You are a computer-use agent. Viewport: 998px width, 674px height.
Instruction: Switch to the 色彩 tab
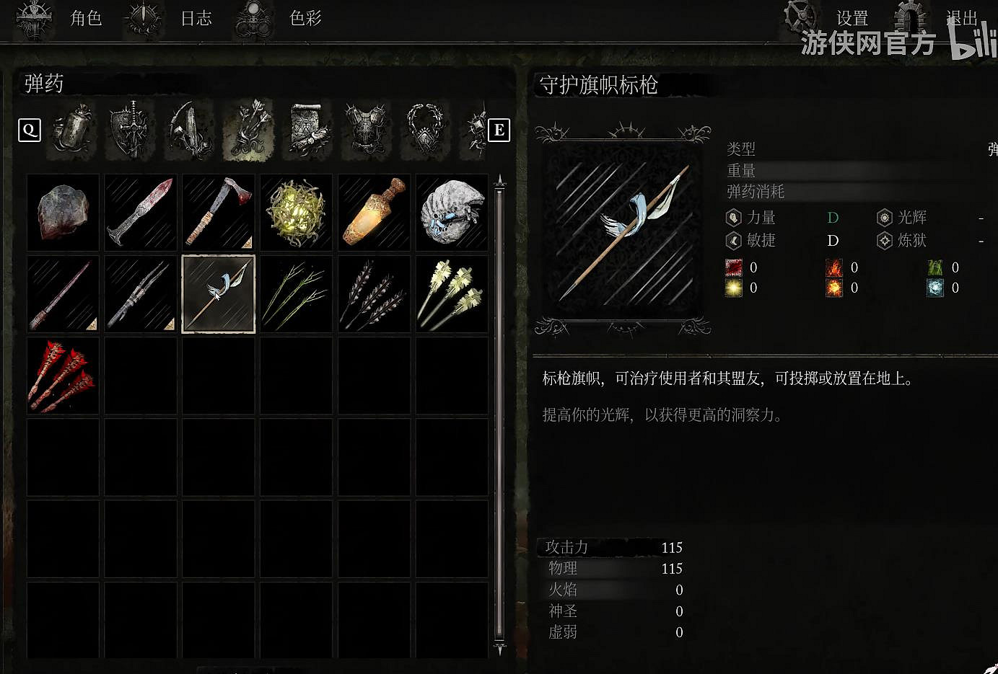305,18
